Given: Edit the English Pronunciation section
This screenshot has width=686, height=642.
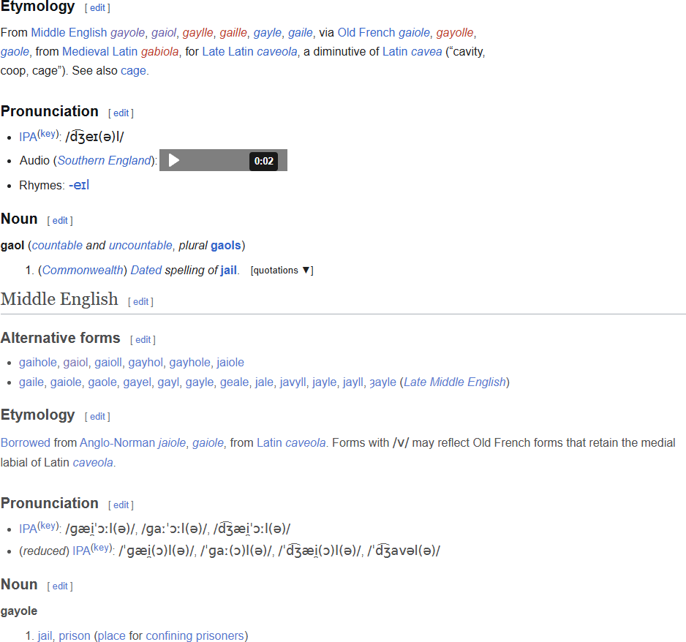Looking at the screenshot, I should (x=121, y=113).
